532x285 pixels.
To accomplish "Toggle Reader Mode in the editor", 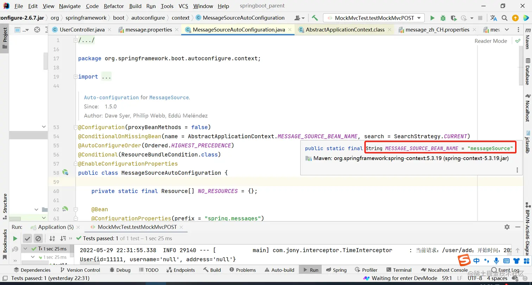I will point(490,41).
